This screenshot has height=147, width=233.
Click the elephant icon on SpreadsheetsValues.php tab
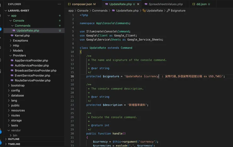tap(146, 4)
